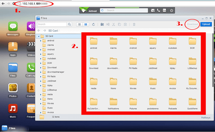Click the text size icon in AirDroid toolbar
The height and width of the screenshot is (132, 215).
(164, 10)
